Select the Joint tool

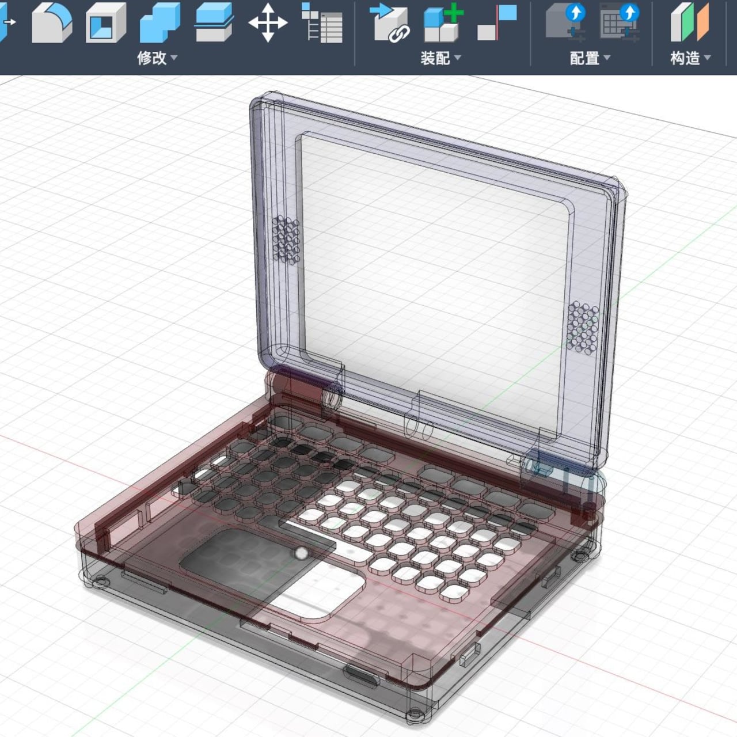click(x=497, y=24)
